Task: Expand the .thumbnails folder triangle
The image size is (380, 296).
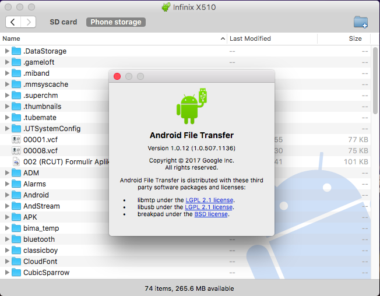Action: (7, 106)
